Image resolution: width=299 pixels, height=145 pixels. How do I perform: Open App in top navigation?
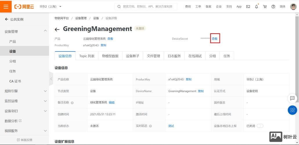[x=239, y=6]
